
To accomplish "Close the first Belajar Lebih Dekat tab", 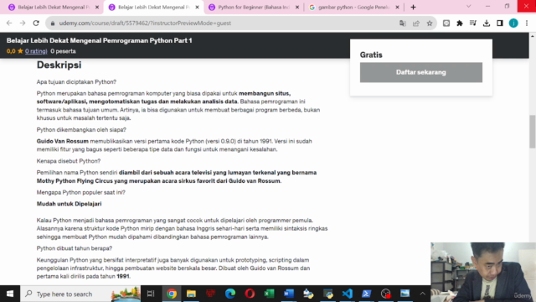I will click(97, 8).
